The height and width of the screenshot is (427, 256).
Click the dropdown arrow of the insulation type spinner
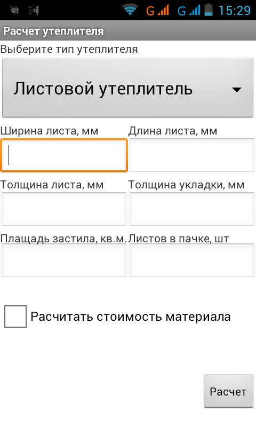point(236,89)
